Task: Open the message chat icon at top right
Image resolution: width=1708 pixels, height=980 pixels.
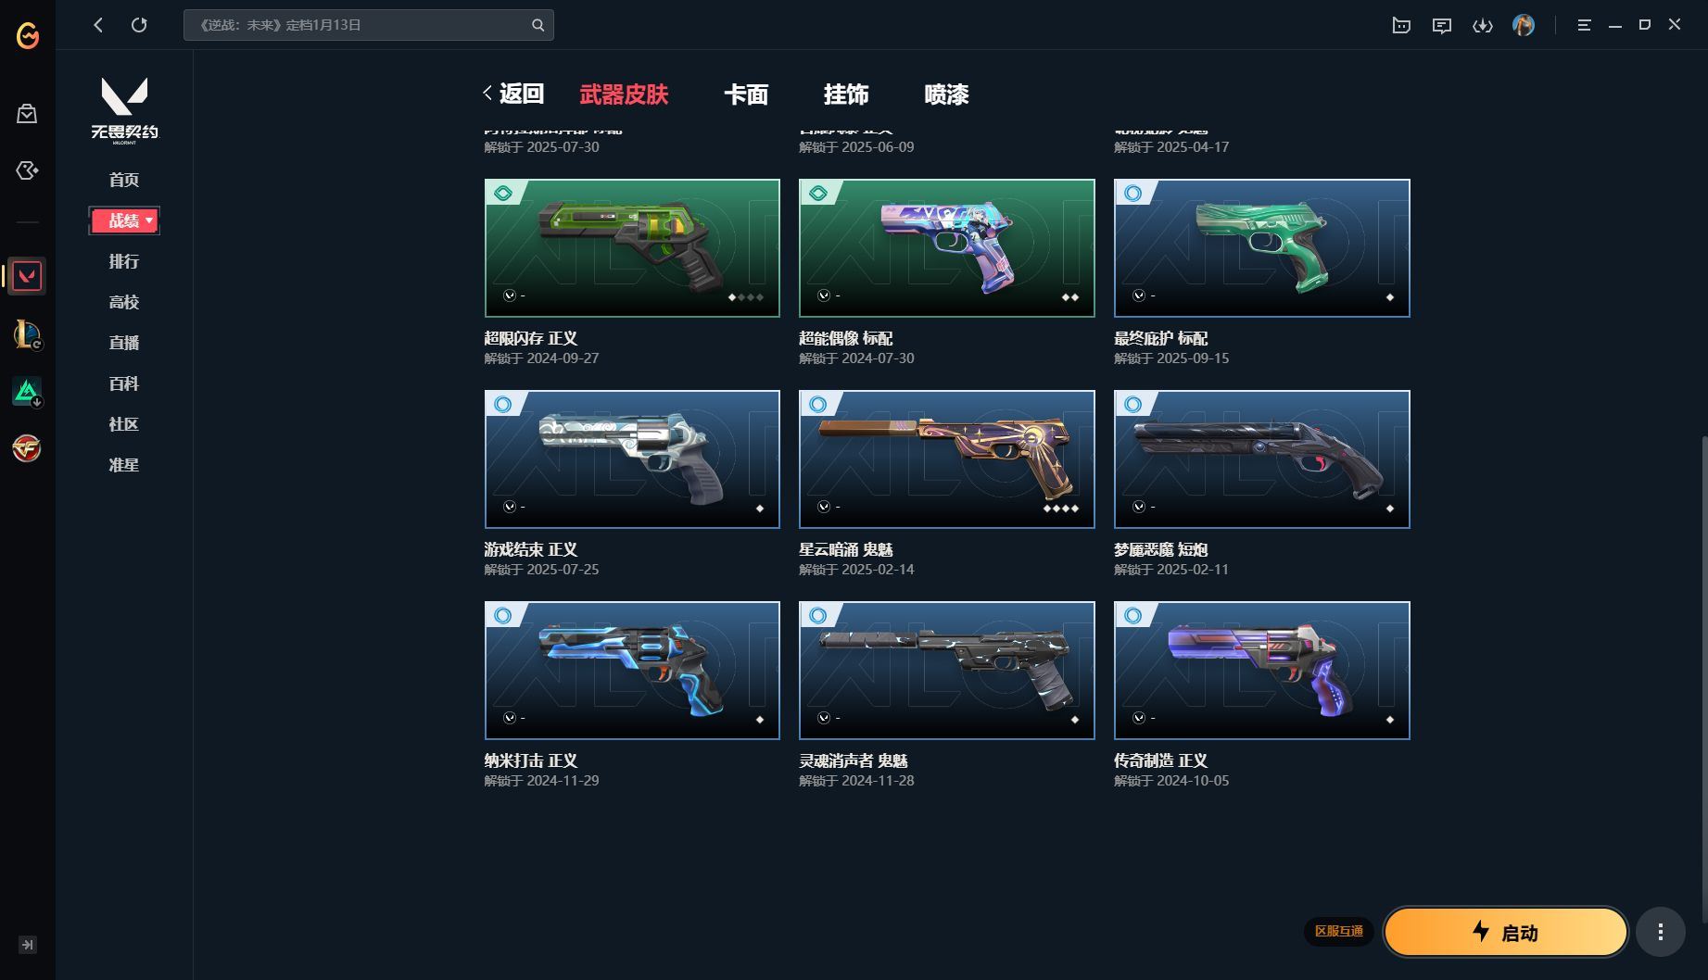Action: 1442,25
